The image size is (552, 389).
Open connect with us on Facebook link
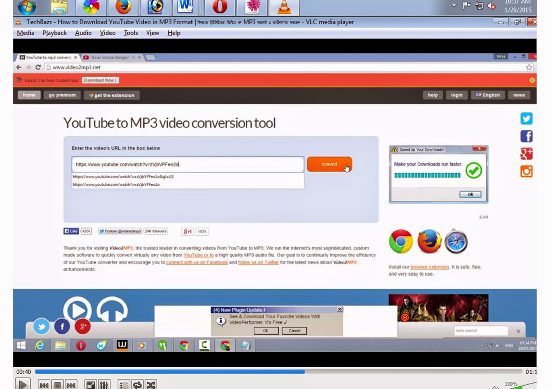tap(197, 262)
